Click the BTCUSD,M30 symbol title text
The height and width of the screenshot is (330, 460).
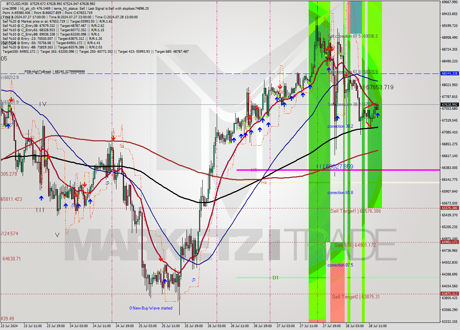click(18, 4)
